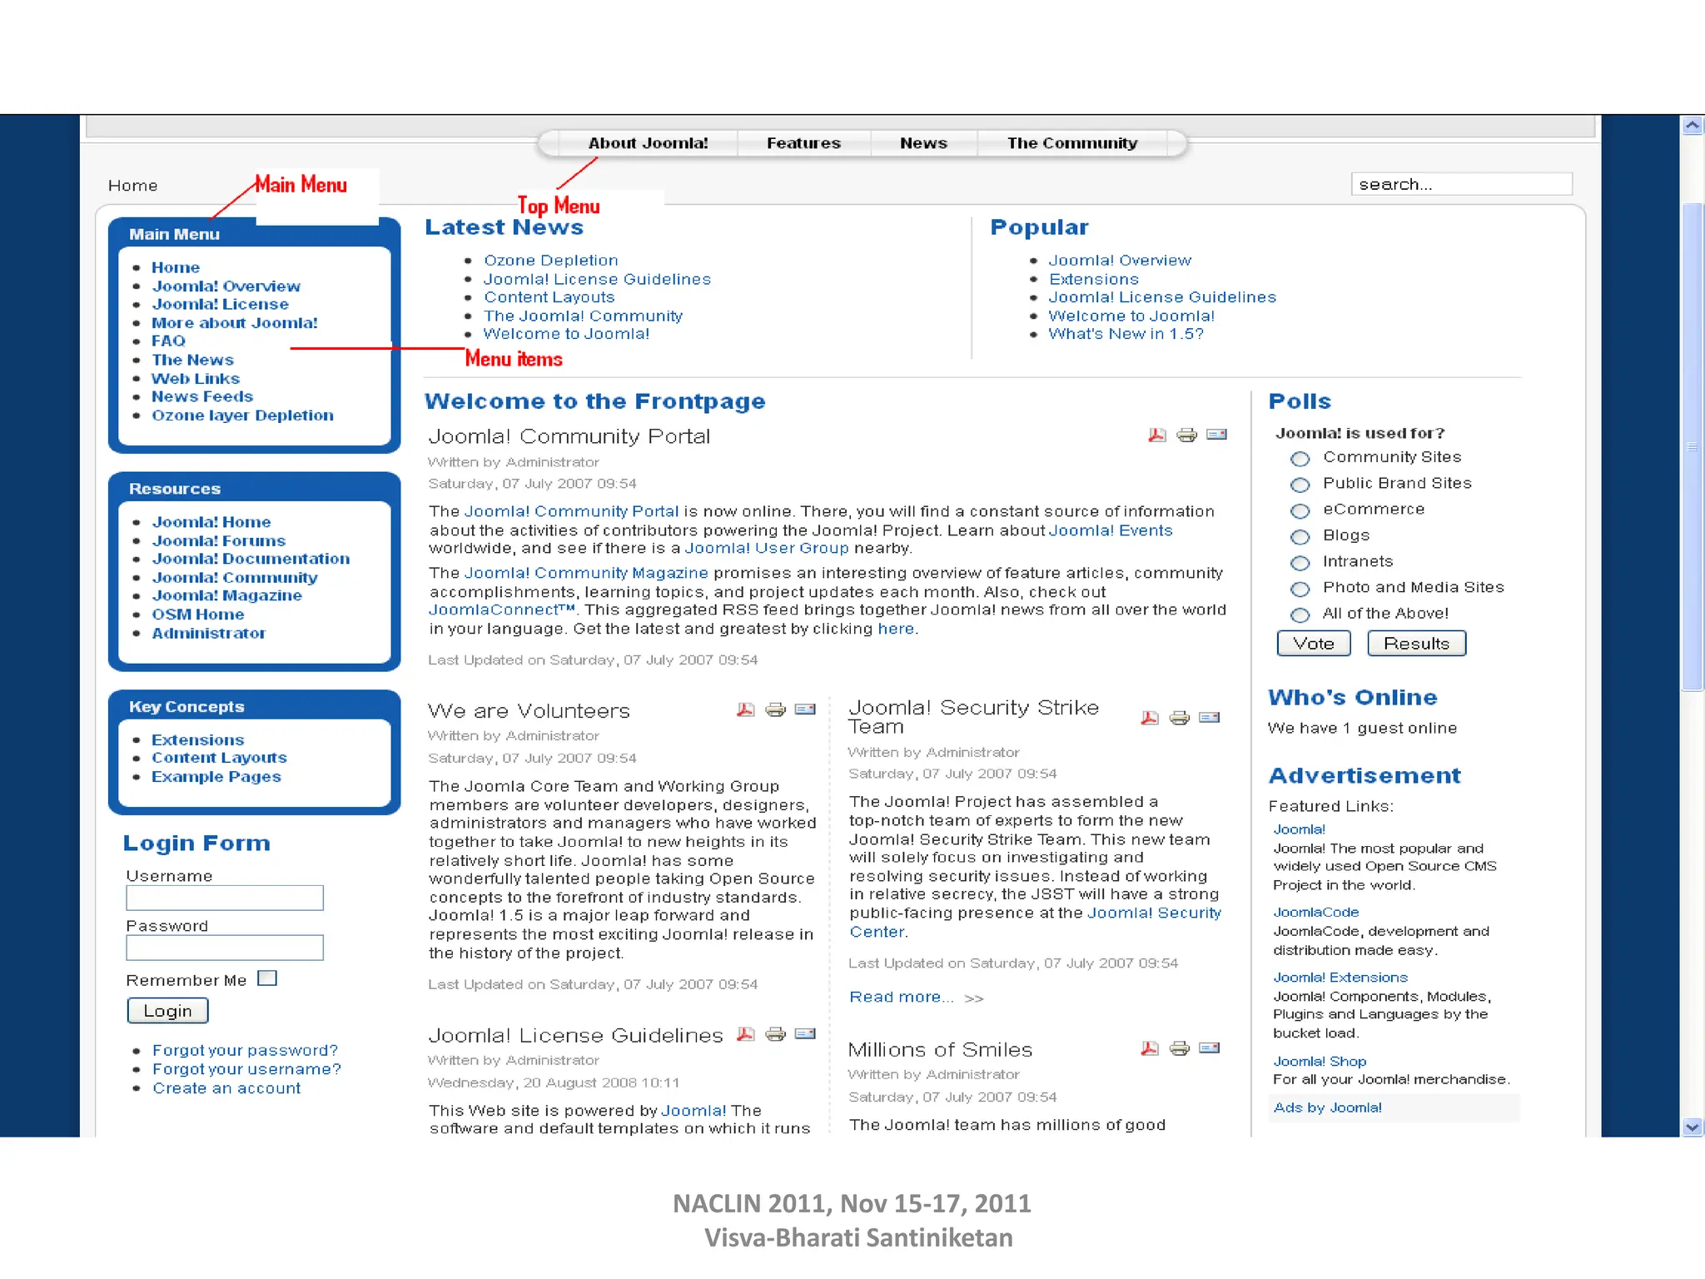Click PDF icon beside Joomla! License Guidelines
Image resolution: width=1705 pixels, height=1279 pixels.
pyautogui.click(x=745, y=1034)
